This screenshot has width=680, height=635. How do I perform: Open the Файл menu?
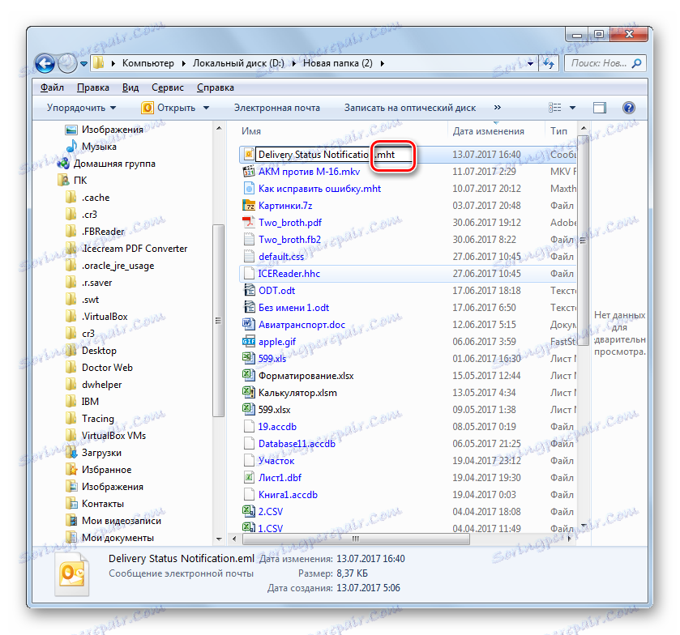52,87
